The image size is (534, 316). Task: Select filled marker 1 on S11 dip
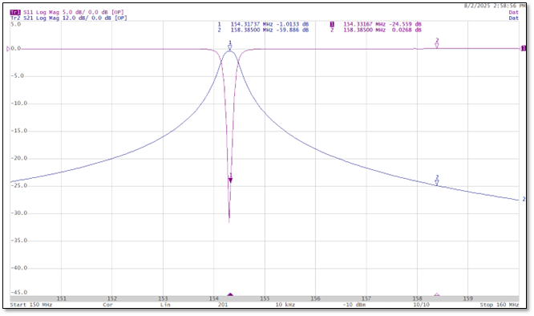(x=231, y=180)
